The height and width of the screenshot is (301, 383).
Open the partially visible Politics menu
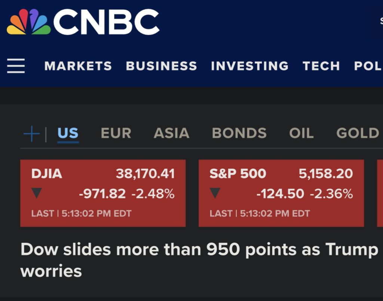click(368, 66)
